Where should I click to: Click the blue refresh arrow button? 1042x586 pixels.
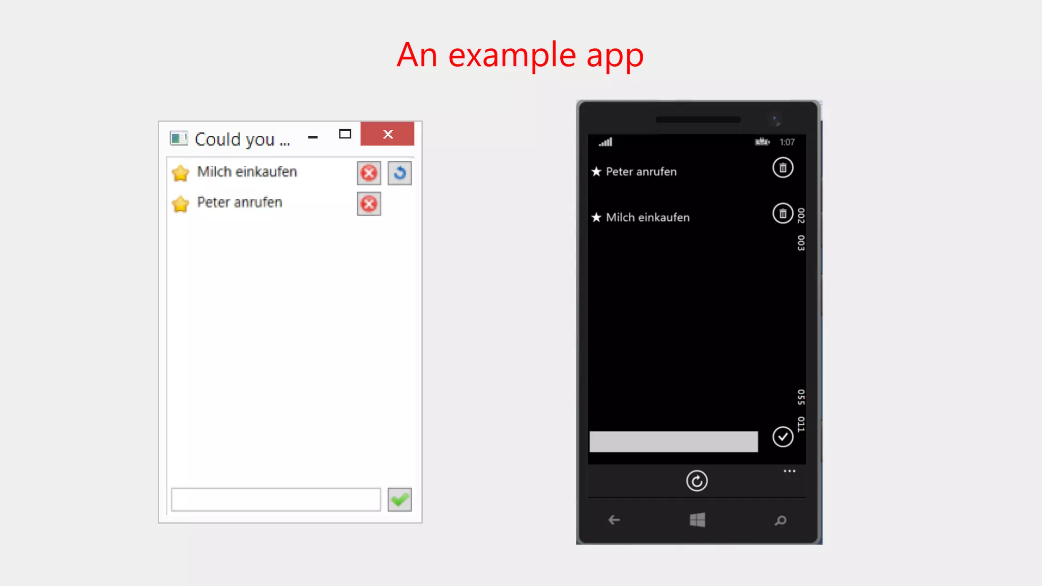tap(400, 173)
